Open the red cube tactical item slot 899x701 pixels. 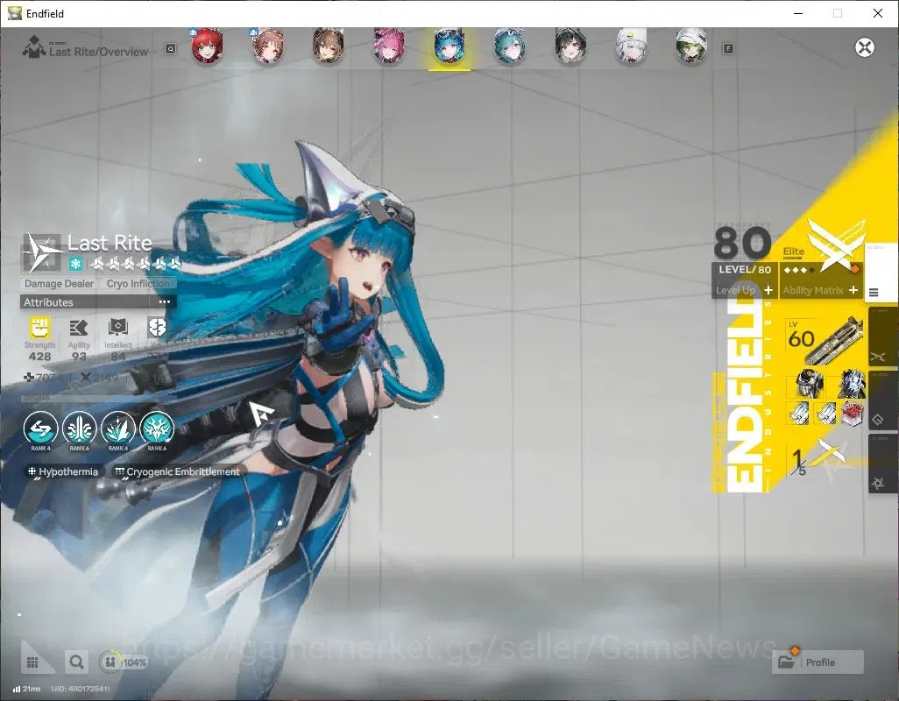pyautogui.click(x=853, y=413)
